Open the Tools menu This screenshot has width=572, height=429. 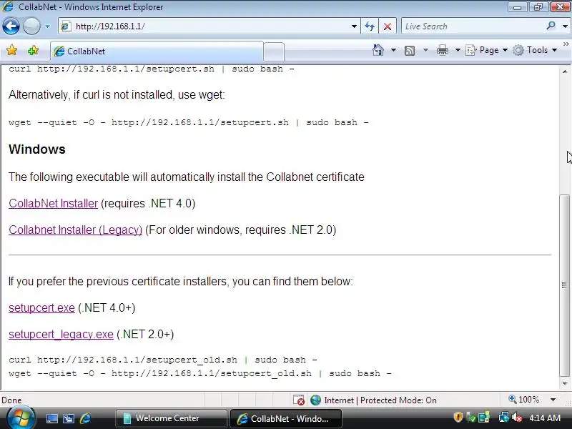coord(535,50)
